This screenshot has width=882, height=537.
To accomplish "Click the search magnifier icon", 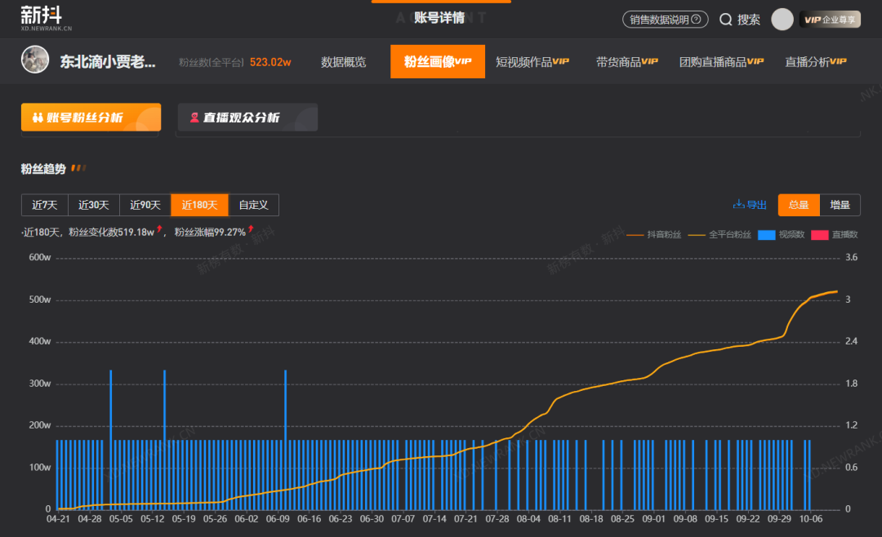I will (725, 20).
